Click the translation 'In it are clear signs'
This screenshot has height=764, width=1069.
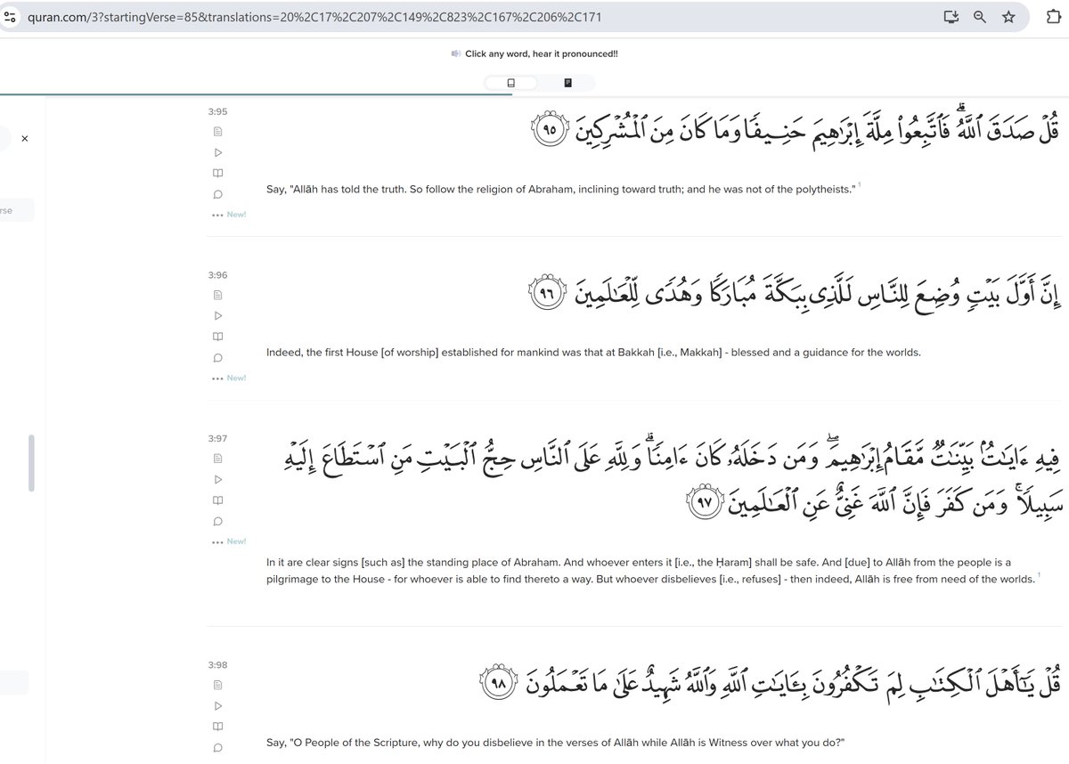pos(651,571)
